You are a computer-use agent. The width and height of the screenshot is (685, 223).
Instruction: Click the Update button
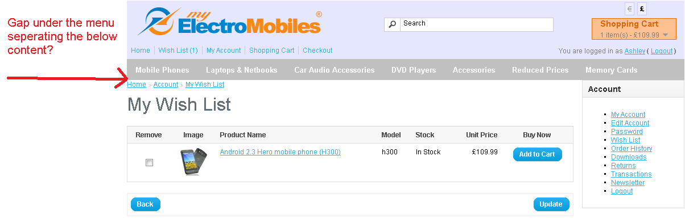click(x=551, y=204)
